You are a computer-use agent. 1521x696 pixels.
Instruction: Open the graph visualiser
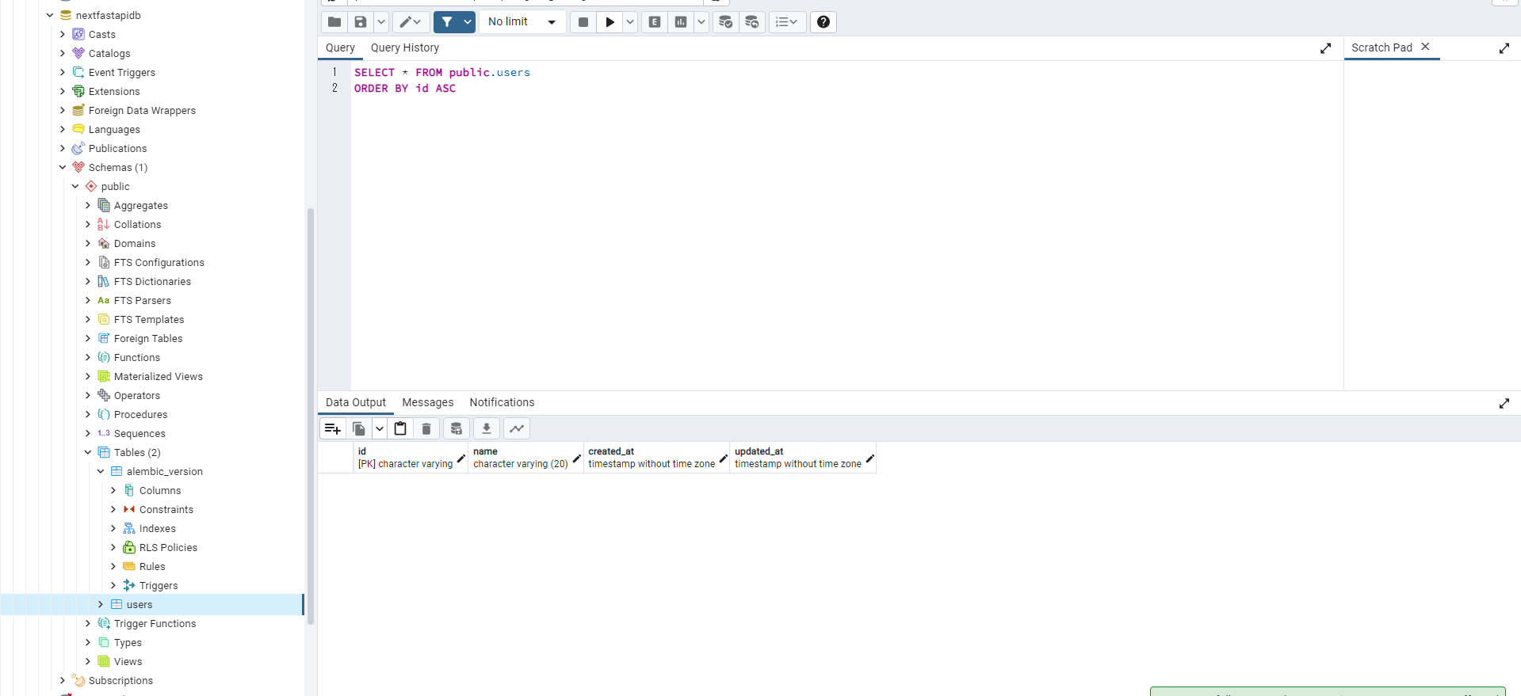(x=517, y=428)
